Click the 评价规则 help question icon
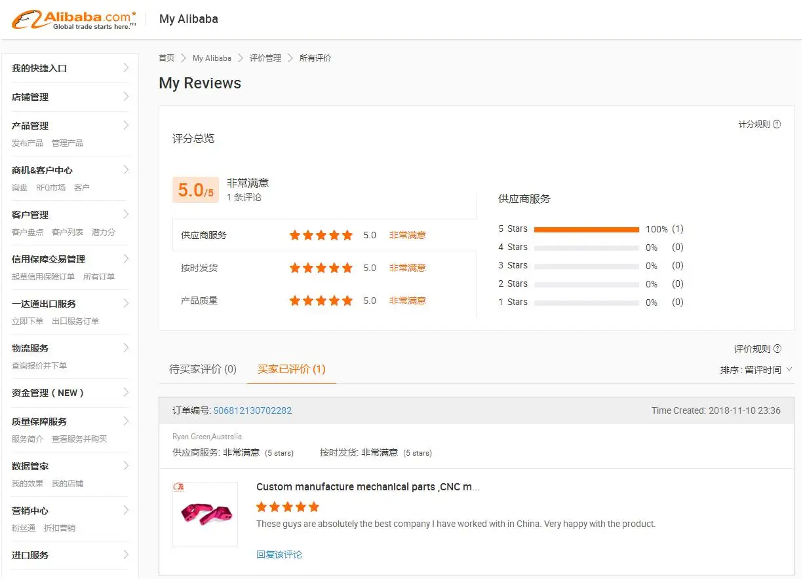 [x=777, y=349]
